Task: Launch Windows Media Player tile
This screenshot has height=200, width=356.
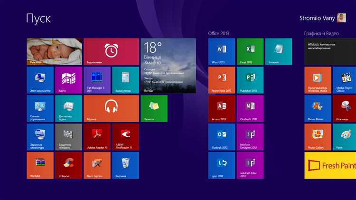Action: (318, 80)
